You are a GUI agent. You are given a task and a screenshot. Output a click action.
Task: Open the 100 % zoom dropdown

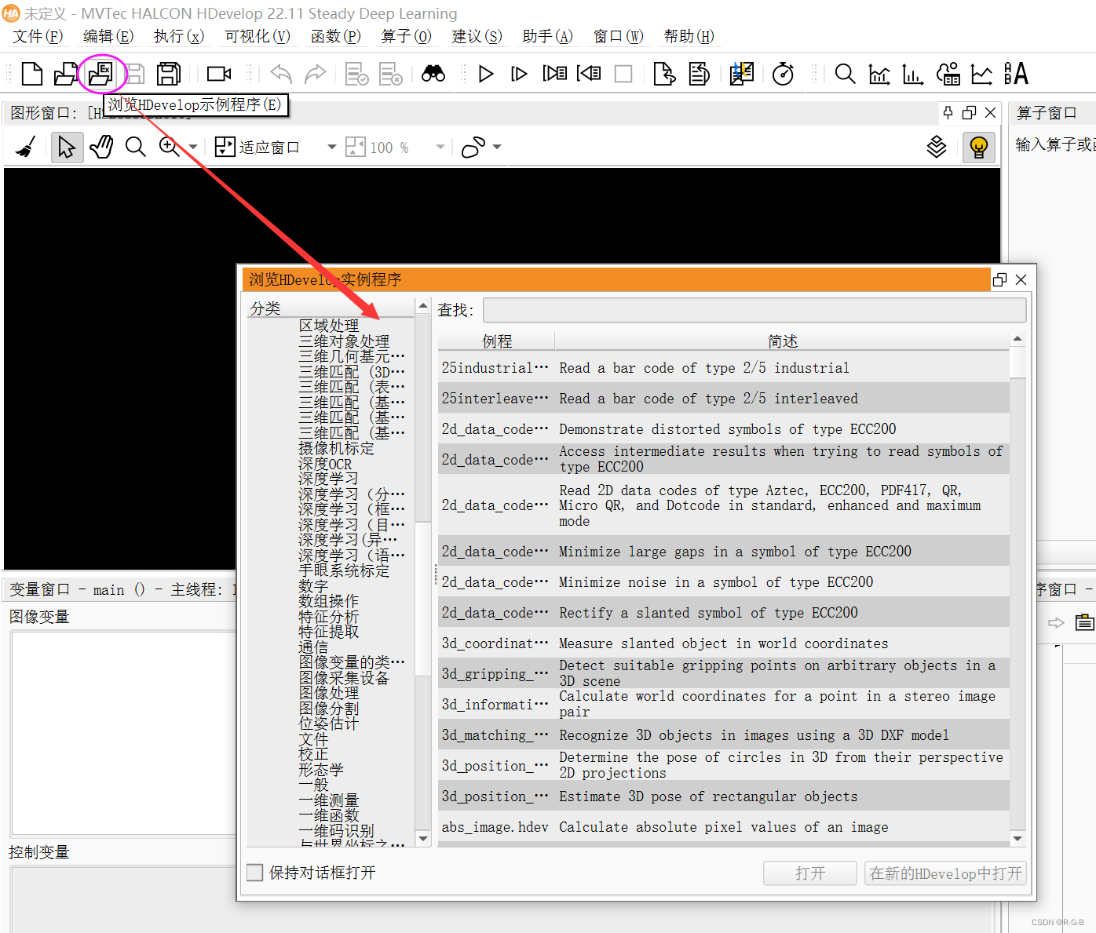(x=440, y=147)
